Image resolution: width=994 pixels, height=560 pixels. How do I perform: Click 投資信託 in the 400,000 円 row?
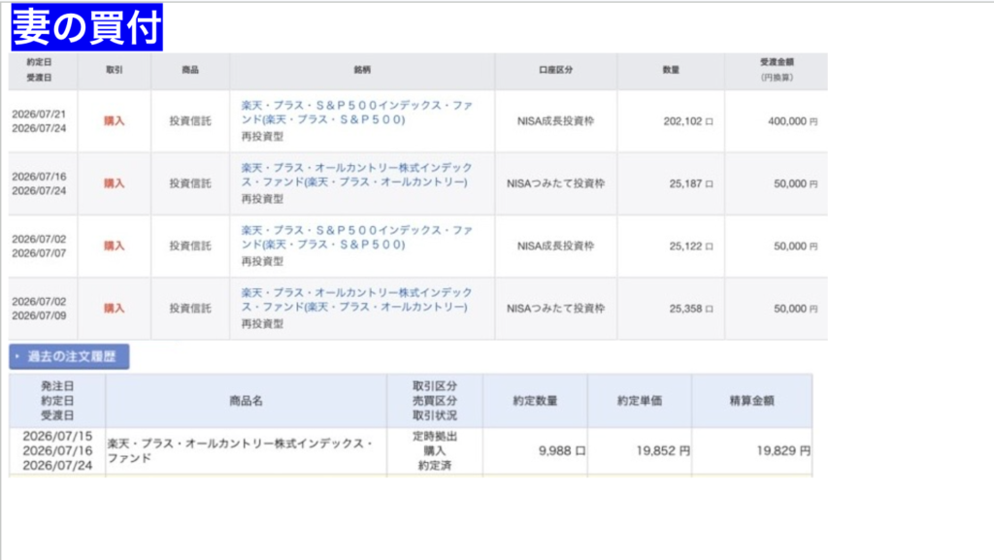(190, 121)
